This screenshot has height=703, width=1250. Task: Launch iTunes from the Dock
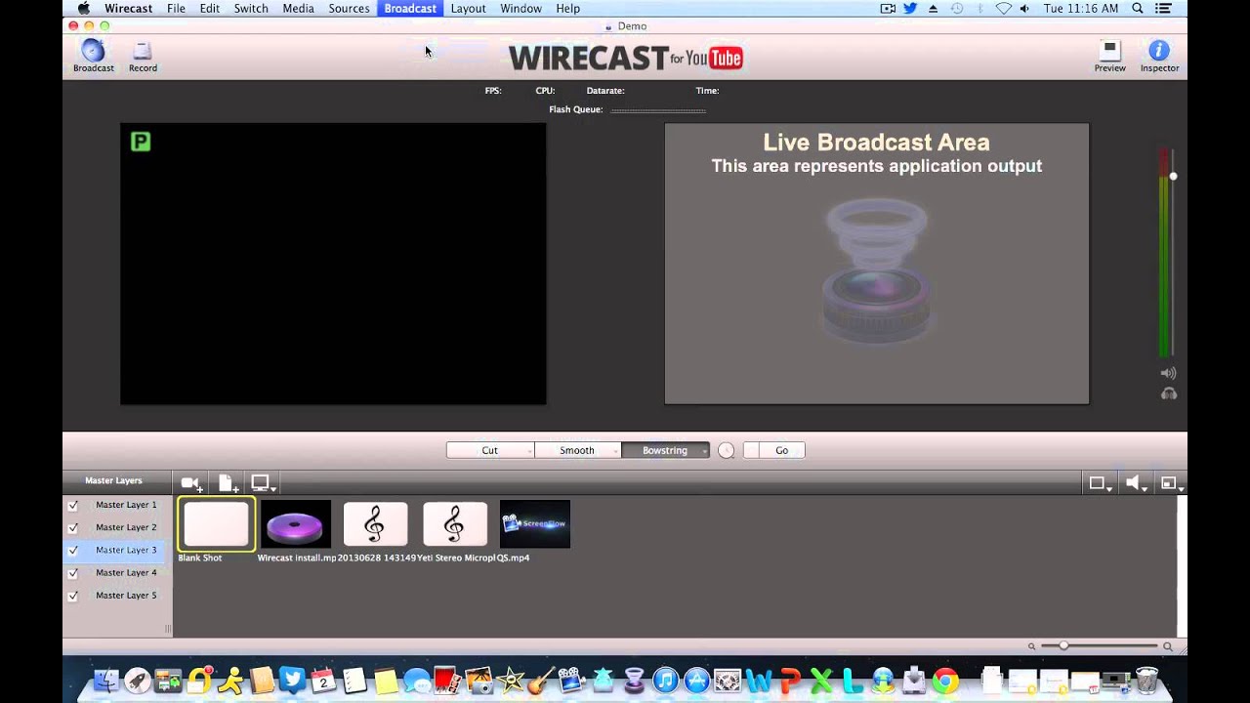665,681
